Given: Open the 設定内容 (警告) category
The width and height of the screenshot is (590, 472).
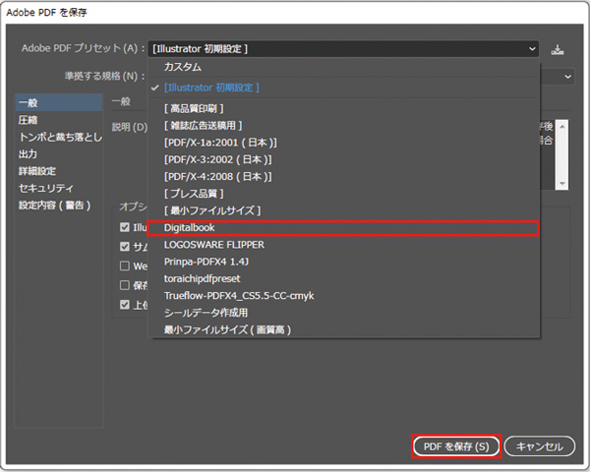Looking at the screenshot, I should click(59, 206).
